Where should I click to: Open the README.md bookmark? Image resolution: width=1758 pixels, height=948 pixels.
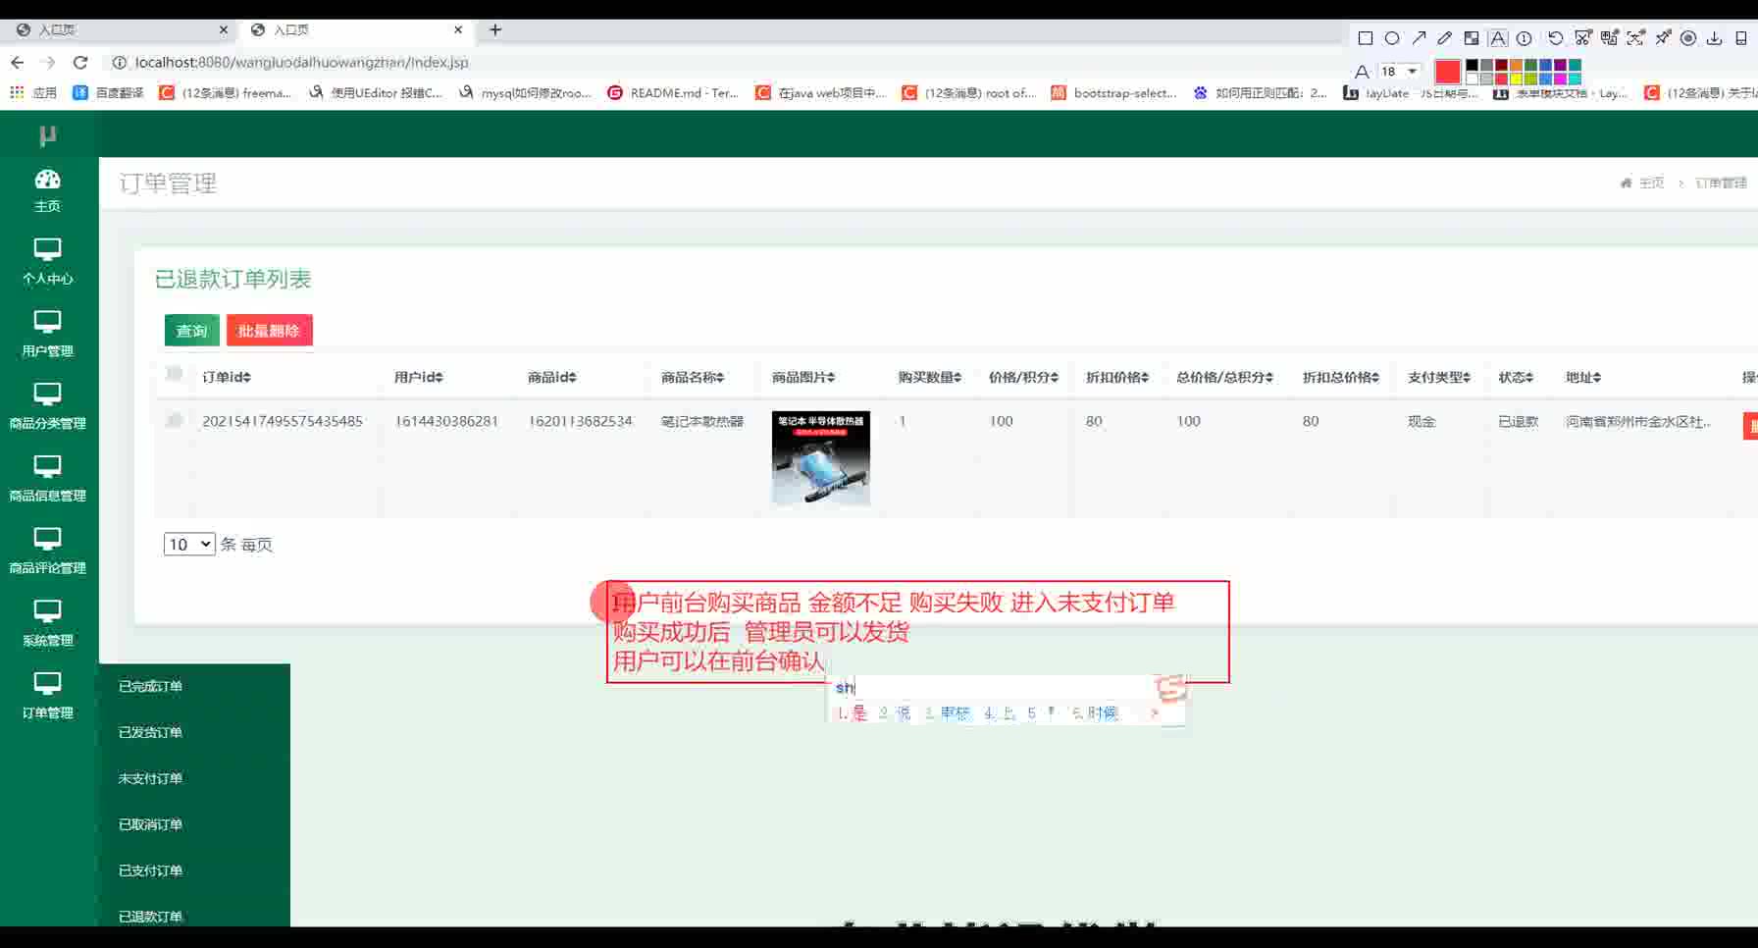pos(673,93)
